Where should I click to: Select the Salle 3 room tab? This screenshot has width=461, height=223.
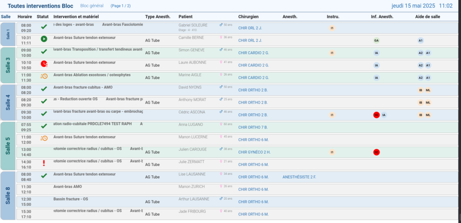point(8,65)
